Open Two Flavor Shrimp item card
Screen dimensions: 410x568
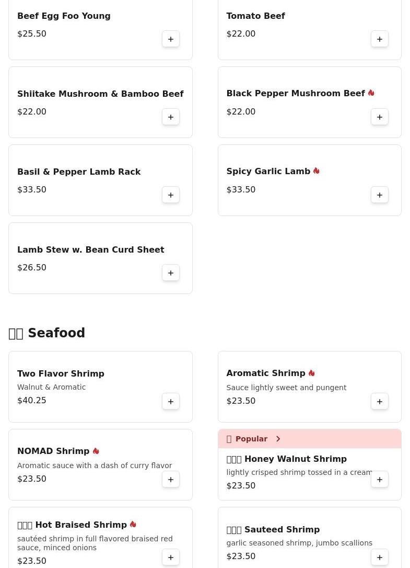coord(61,374)
